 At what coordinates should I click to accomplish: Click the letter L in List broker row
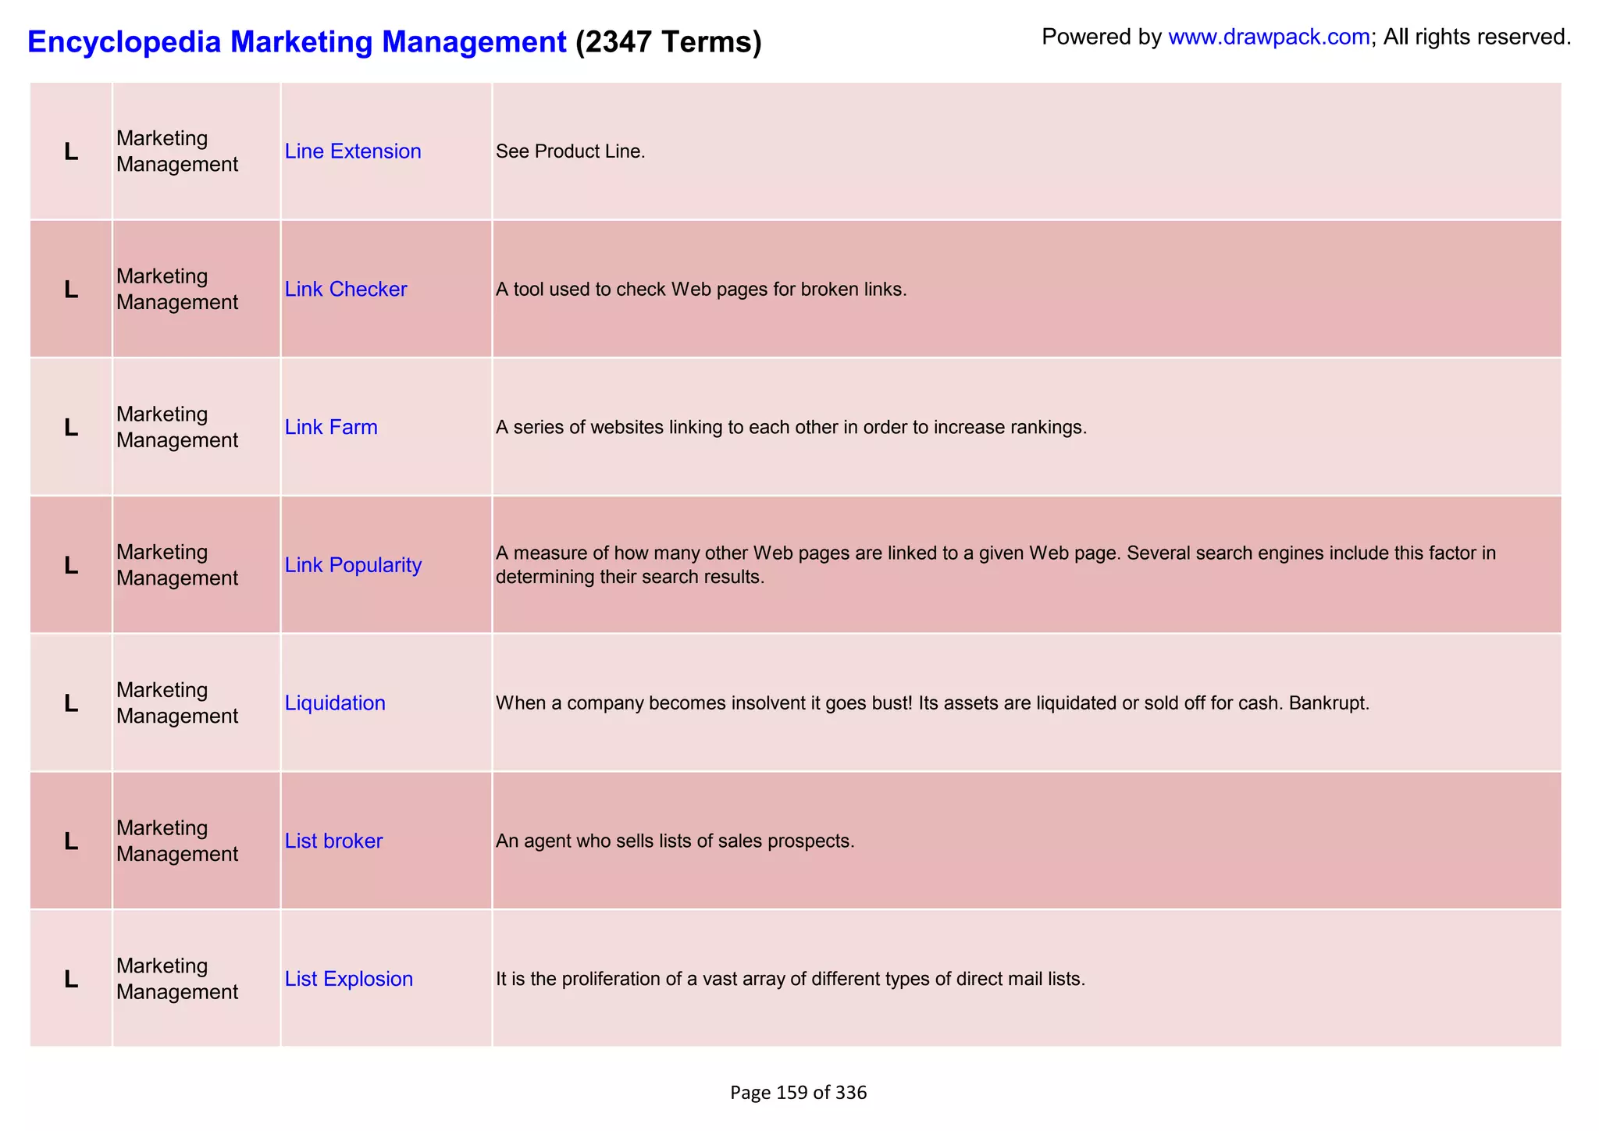[71, 841]
